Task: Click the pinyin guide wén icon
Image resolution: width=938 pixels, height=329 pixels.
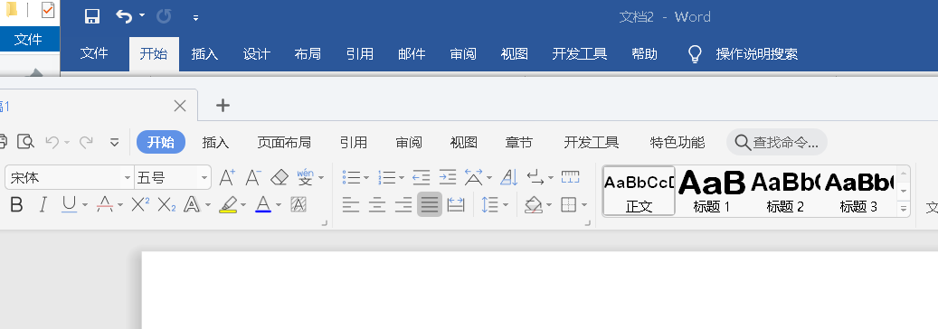Action: tap(305, 177)
